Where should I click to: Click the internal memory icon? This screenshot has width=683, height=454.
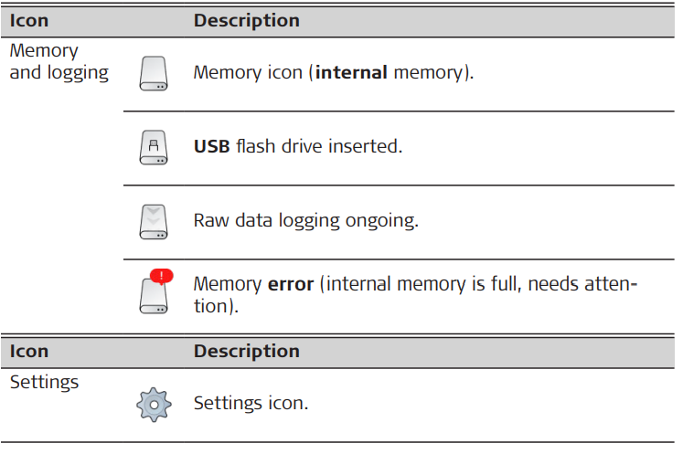coord(155,73)
